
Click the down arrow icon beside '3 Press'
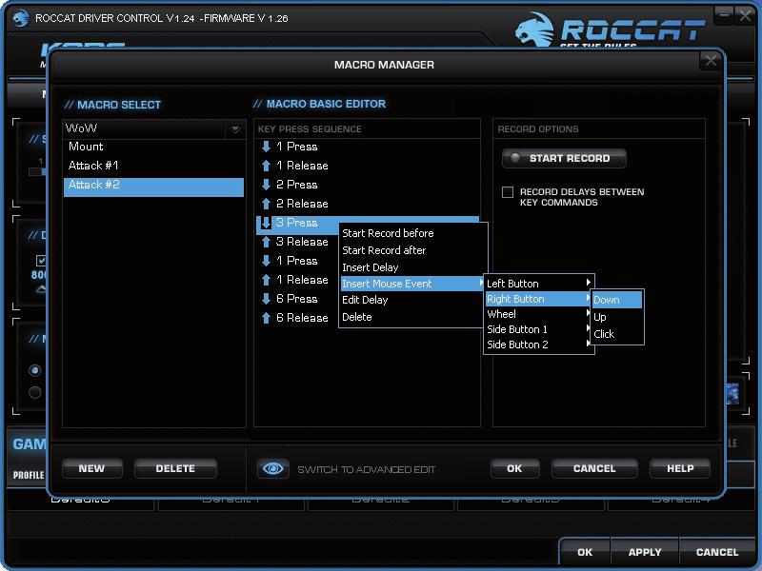266,223
